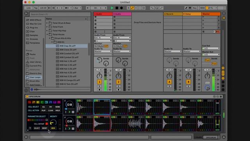
Task: Select User Loops folder in Places
Action: tap(34, 77)
